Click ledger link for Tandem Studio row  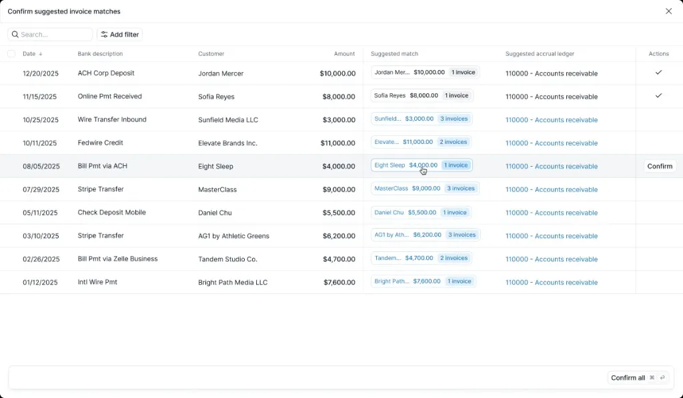[x=552, y=259]
